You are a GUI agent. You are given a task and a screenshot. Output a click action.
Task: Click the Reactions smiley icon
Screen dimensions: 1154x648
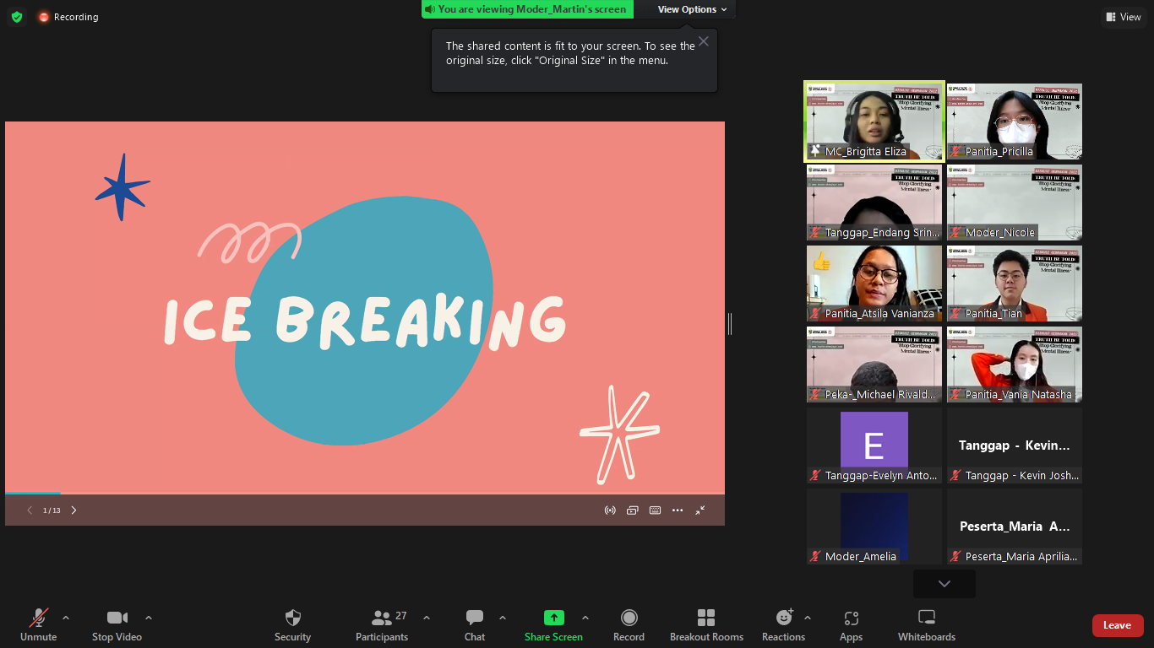(783, 618)
